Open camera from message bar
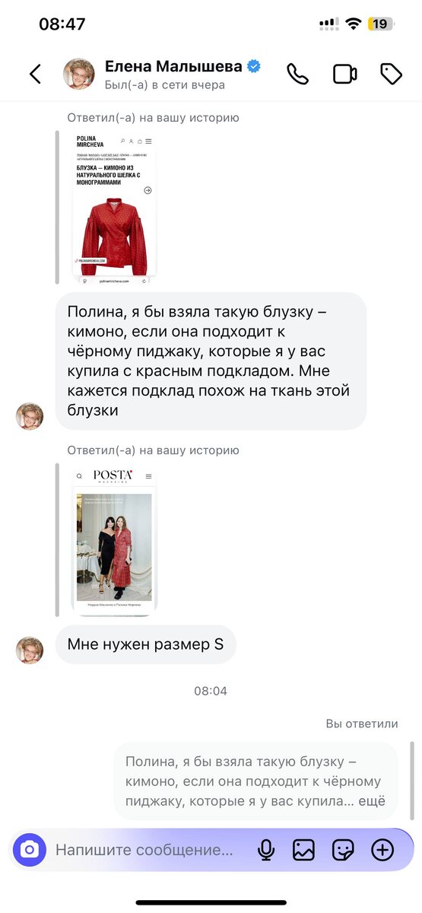Image resolution: width=422 pixels, height=913 pixels. [x=30, y=849]
